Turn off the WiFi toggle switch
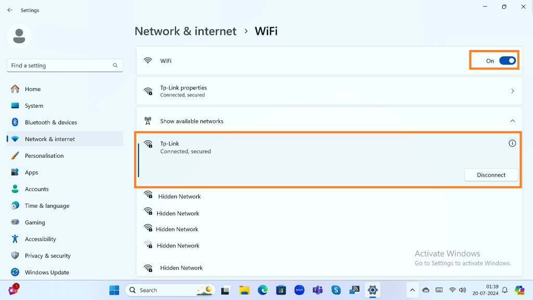Image resolution: width=533 pixels, height=300 pixels. tap(507, 61)
